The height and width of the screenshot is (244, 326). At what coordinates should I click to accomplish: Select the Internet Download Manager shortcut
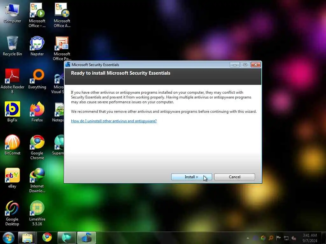point(37,180)
